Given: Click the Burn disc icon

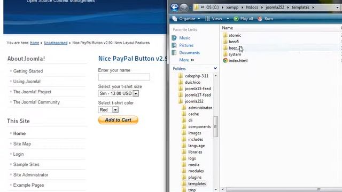Looking at the screenshot, I should [x=260, y=19].
